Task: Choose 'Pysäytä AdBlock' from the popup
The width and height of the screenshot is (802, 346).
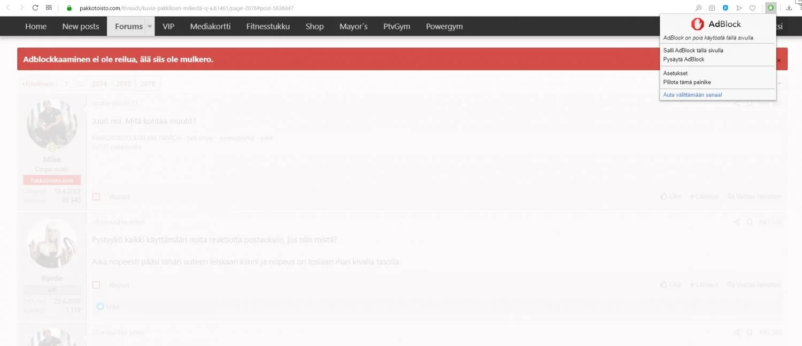Action: click(x=683, y=59)
